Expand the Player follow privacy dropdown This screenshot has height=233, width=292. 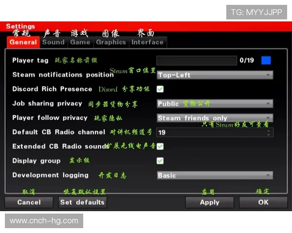215,118
